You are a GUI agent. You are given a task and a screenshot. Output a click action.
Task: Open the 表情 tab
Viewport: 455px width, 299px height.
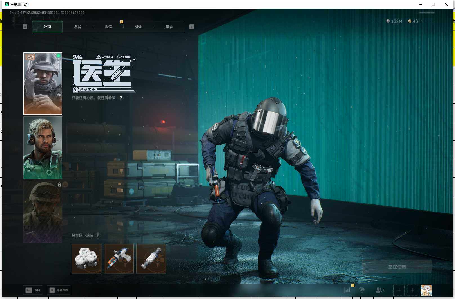coord(108,27)
